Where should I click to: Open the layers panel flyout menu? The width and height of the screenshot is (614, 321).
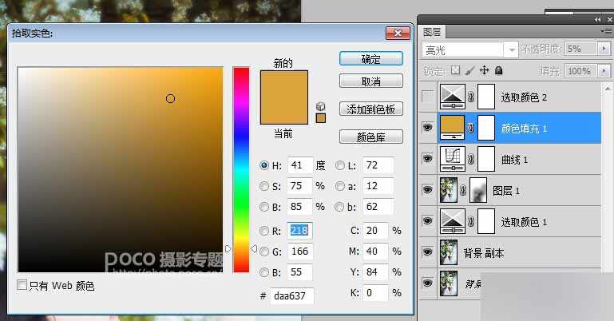click(606, 31)
